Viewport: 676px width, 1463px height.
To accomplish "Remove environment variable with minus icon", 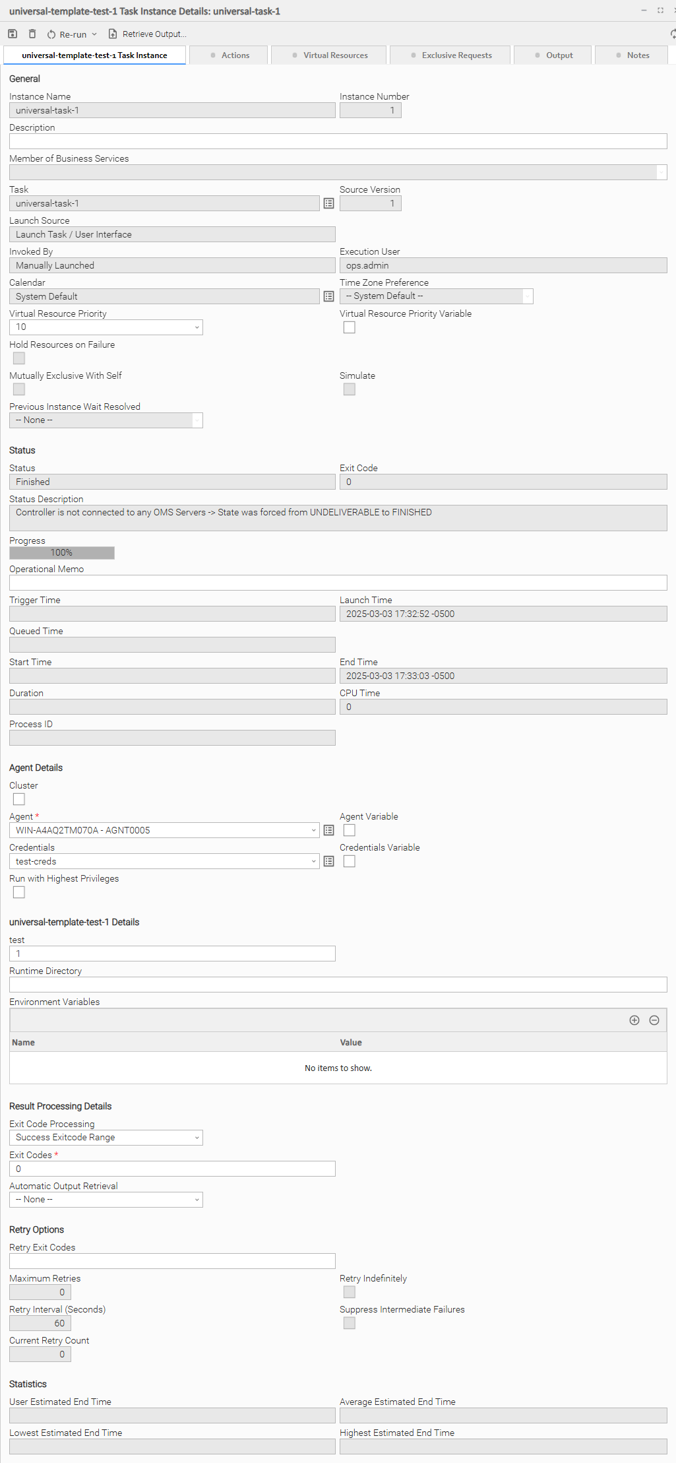I will [x=654, y=1020].
